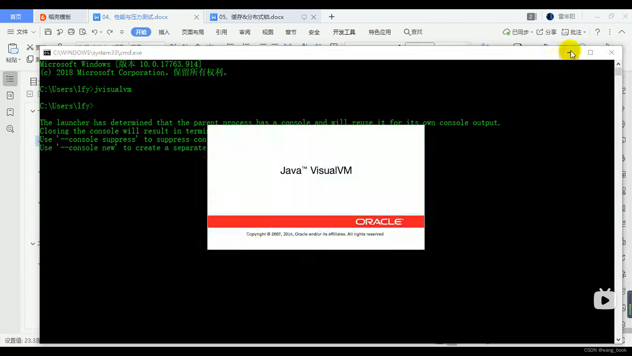Screen dimensions: 632x356
Task: Open the 章节 ribbon tab
Action: (291, 32)
